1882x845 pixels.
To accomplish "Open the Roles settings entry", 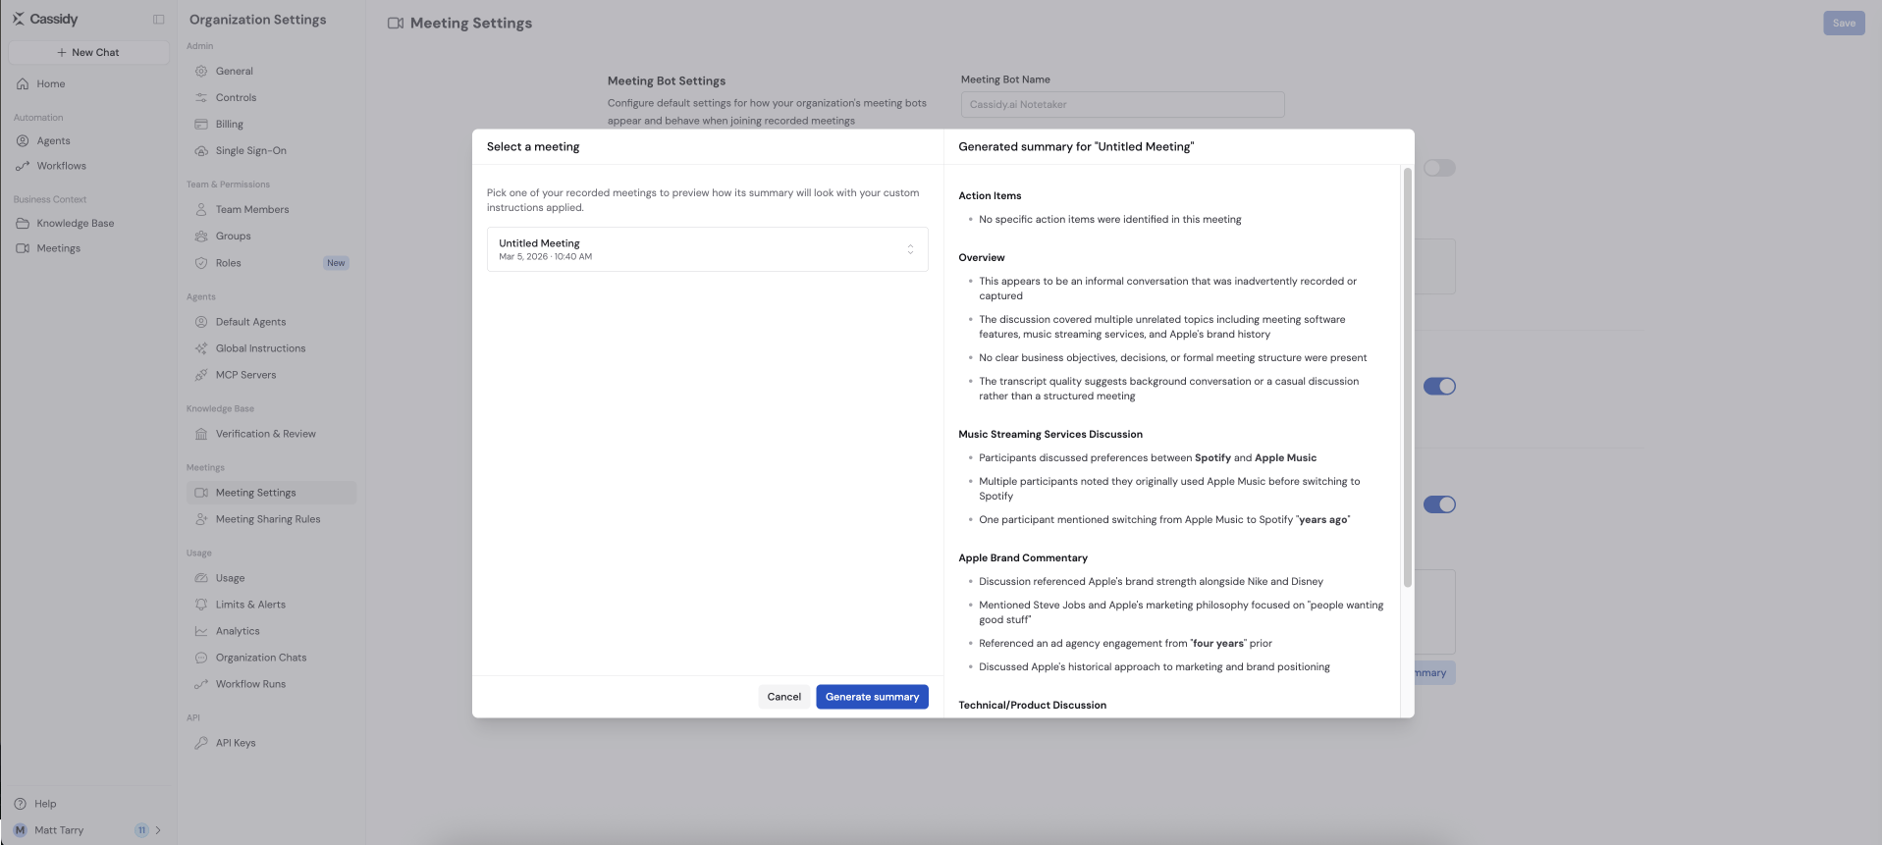I will pos(271,263).
